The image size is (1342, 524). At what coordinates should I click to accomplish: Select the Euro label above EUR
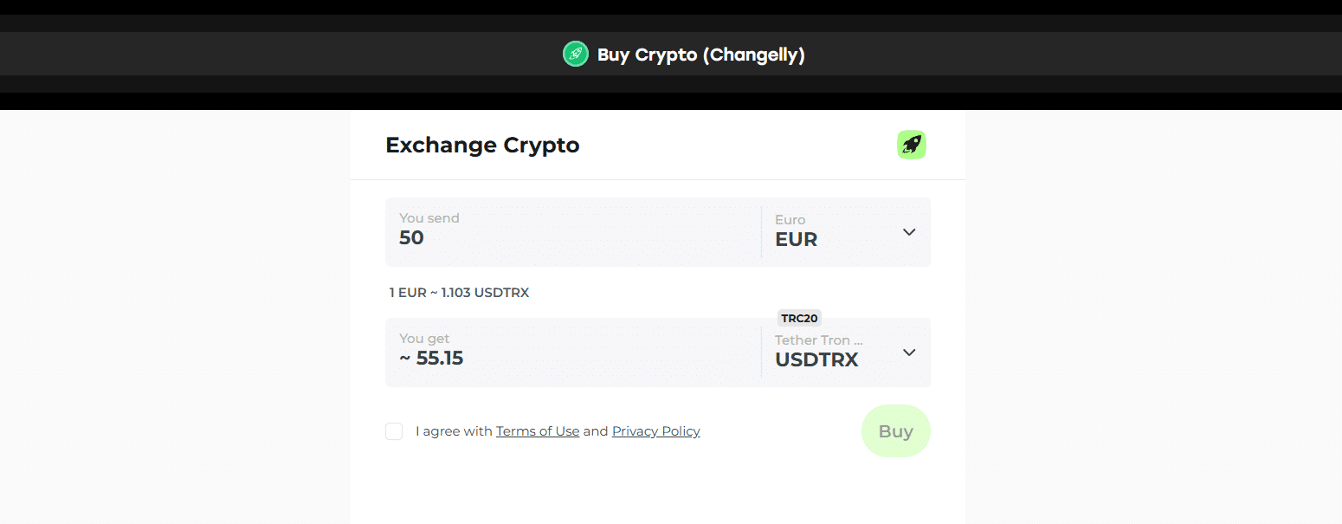[790, 219]
